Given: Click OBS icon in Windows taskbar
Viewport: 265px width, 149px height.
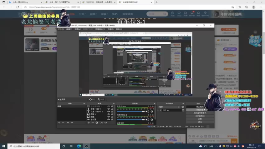Looking at the screenshot, I should (x=86, y=146).
